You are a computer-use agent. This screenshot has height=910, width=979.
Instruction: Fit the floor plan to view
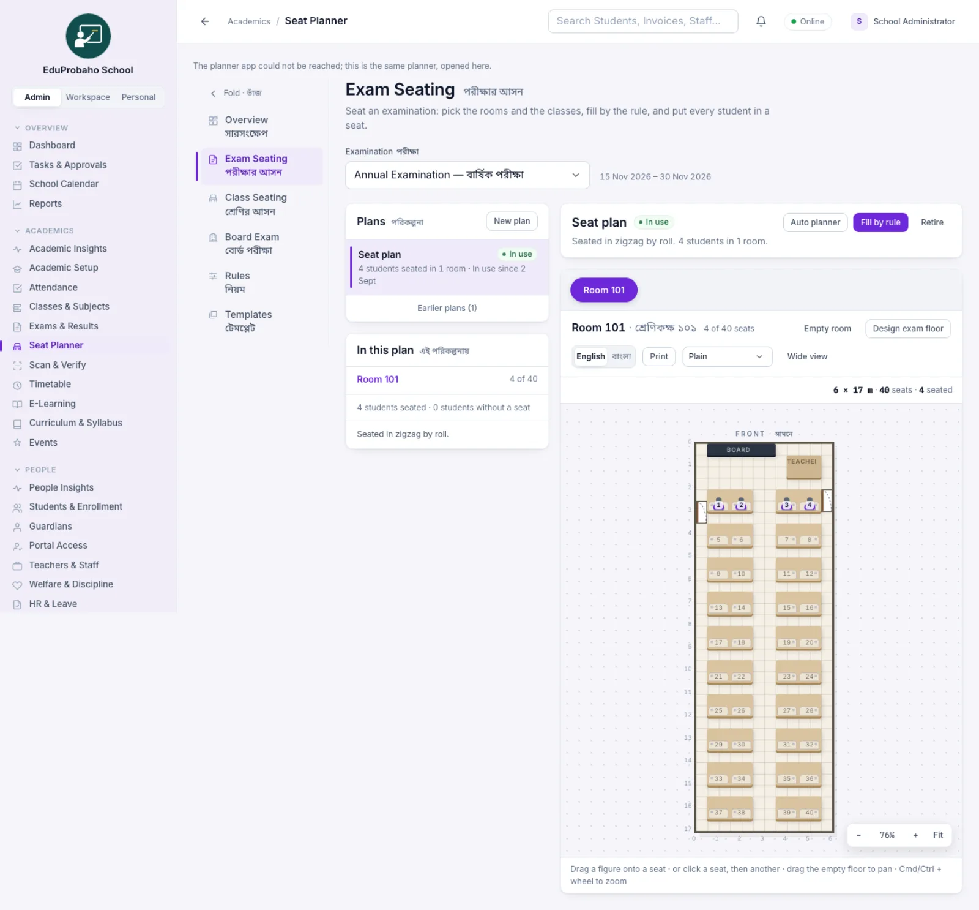(x=937, y=835)
